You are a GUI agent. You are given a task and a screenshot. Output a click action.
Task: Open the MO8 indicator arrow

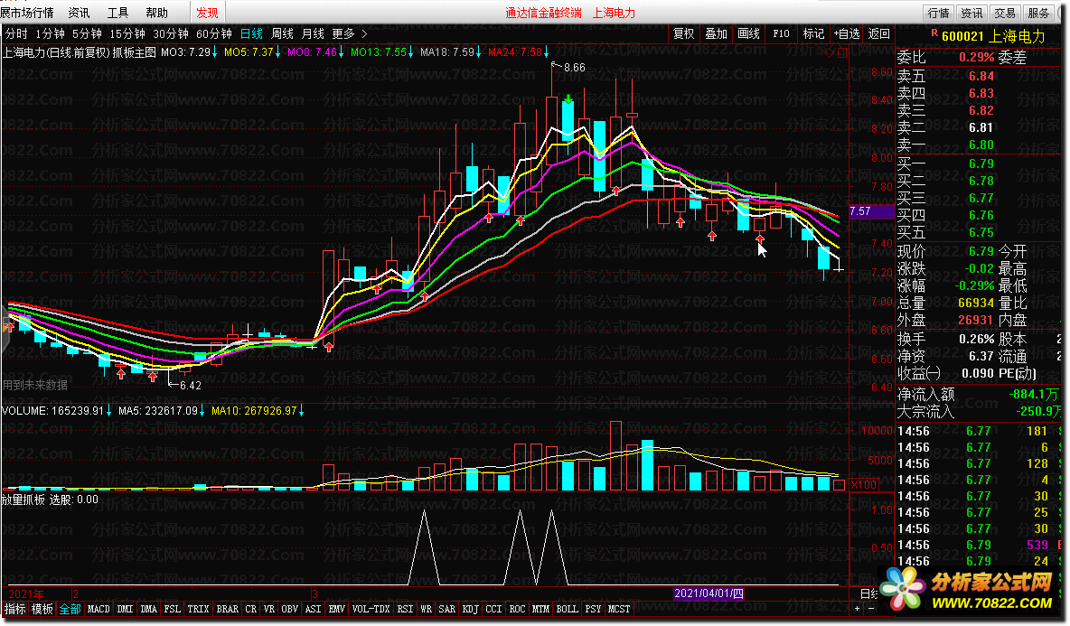tap(342, 52)
